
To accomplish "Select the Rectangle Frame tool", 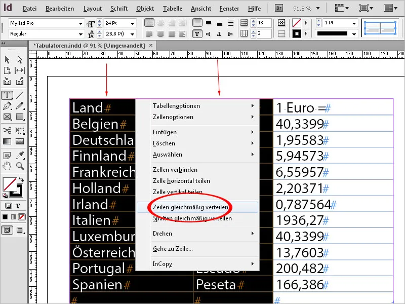I will click(7, 117).
